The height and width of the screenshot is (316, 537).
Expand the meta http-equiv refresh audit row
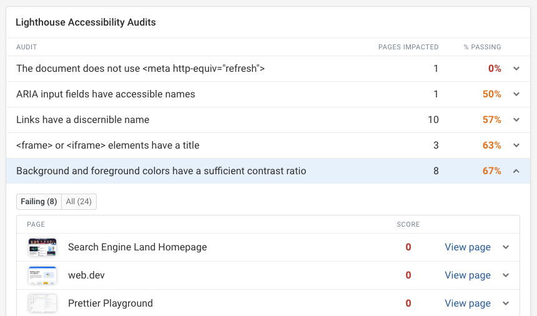click(x=516, y=69)
